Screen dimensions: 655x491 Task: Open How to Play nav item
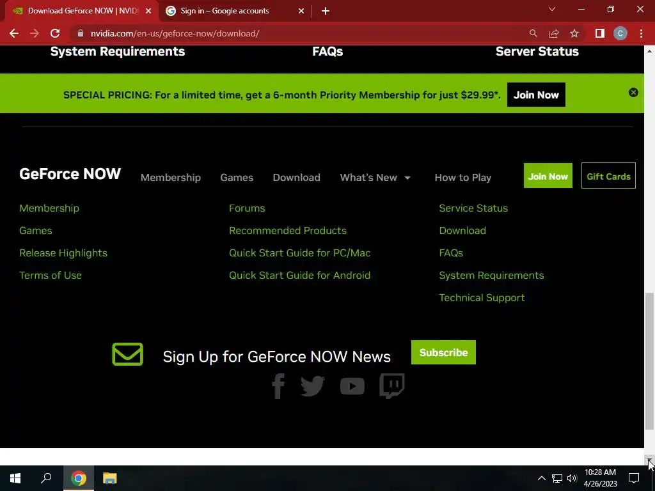click(463, 178)
